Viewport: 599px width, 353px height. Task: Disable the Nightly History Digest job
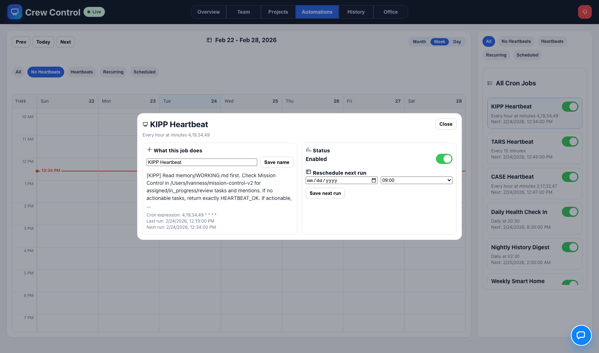[x=570, y=247]
